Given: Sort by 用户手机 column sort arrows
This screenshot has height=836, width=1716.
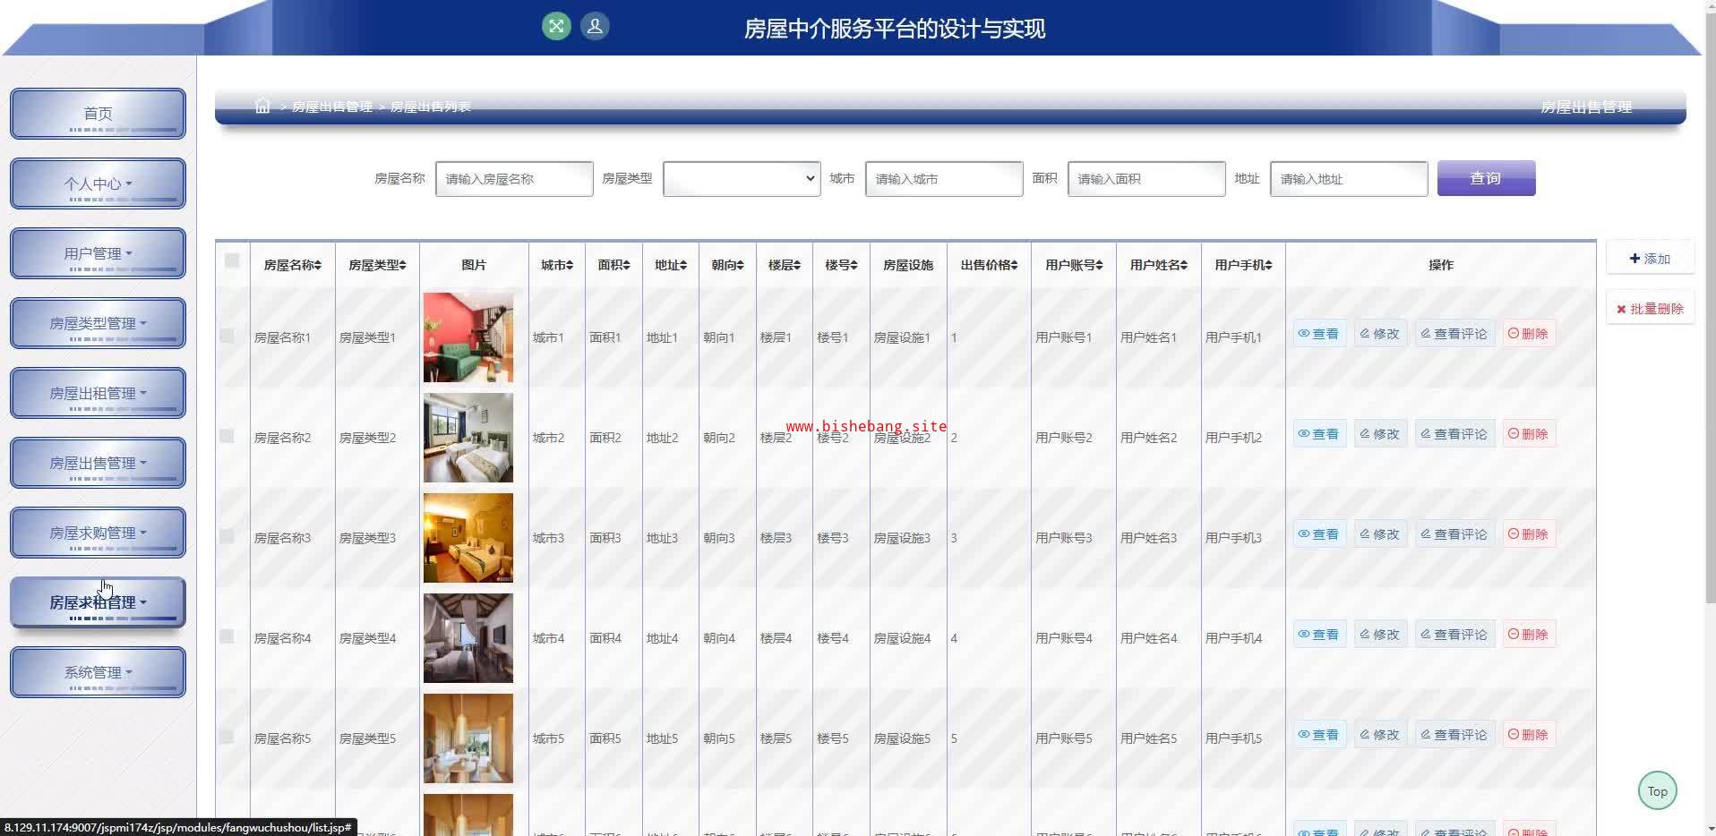Looking at the screenshot, I should [1268, 266].
